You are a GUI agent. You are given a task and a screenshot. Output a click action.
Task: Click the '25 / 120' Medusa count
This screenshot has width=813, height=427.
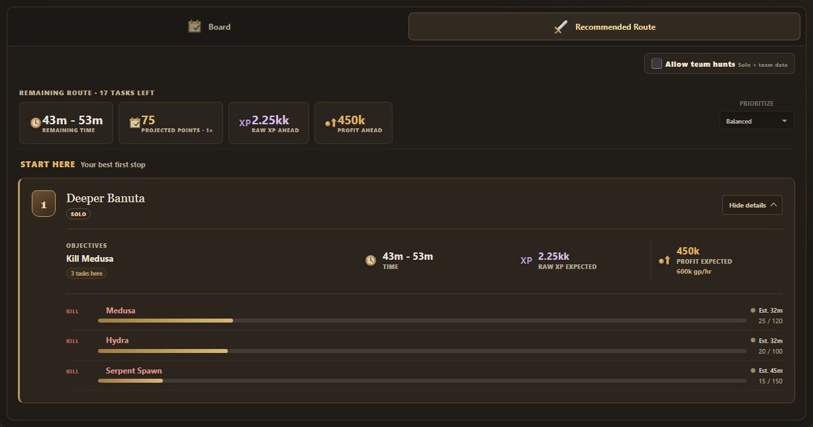(x=771, y=321)
